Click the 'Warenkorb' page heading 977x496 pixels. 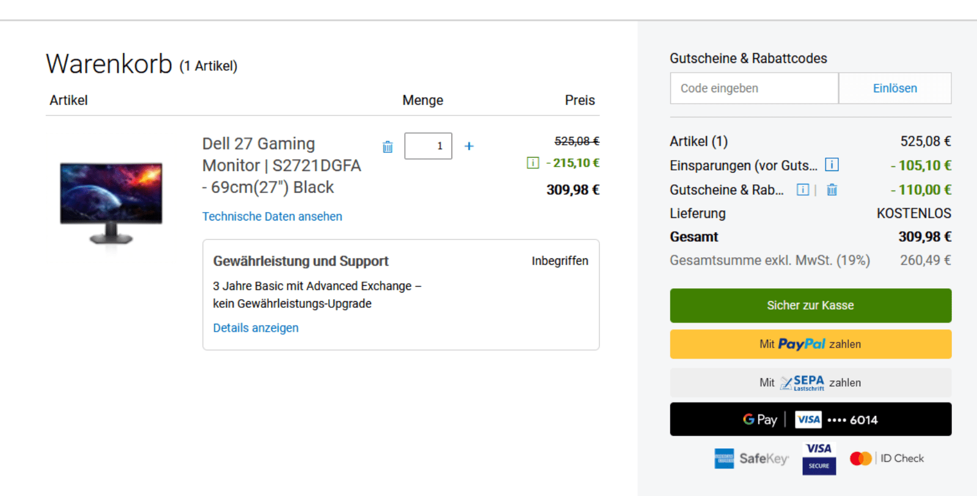click(109, 64)
